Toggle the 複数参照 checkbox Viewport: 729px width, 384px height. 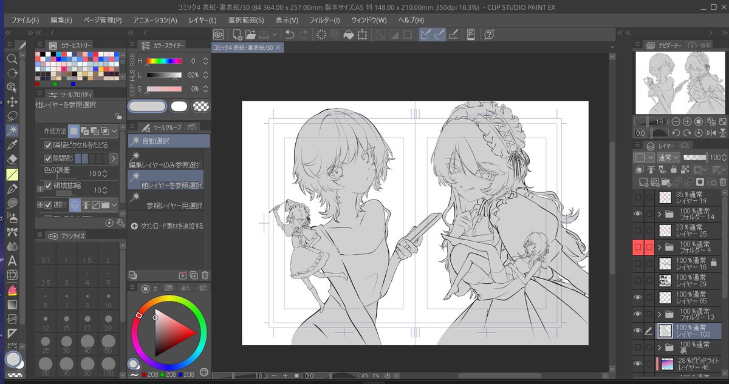click(49, 204)
